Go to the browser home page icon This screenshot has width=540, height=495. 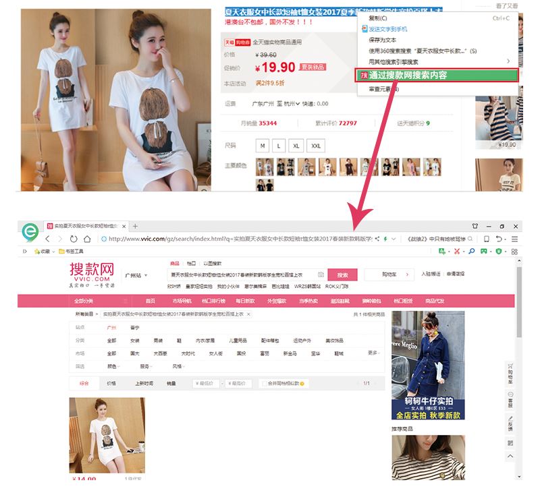point(87,239)
